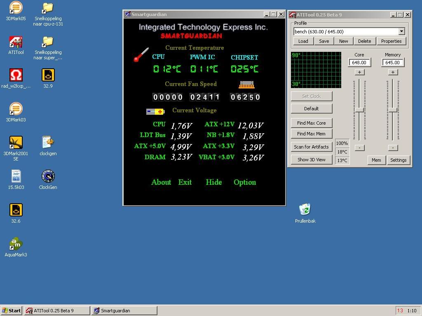Click the Core clock slider handle
The image size is (422, 316).
[359, 110]
